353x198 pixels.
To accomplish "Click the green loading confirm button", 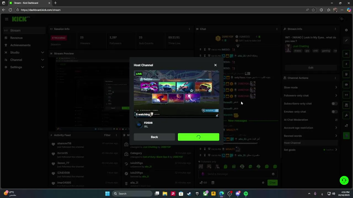I will click(199, 137).
